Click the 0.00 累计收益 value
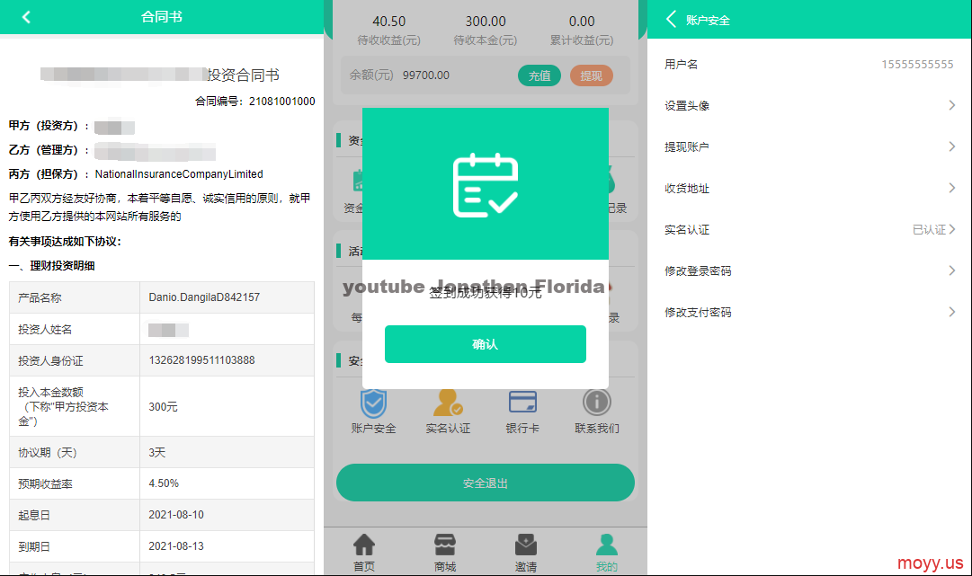Image resolution: width=972 pixels, height=576 pixels. point(582,22)
